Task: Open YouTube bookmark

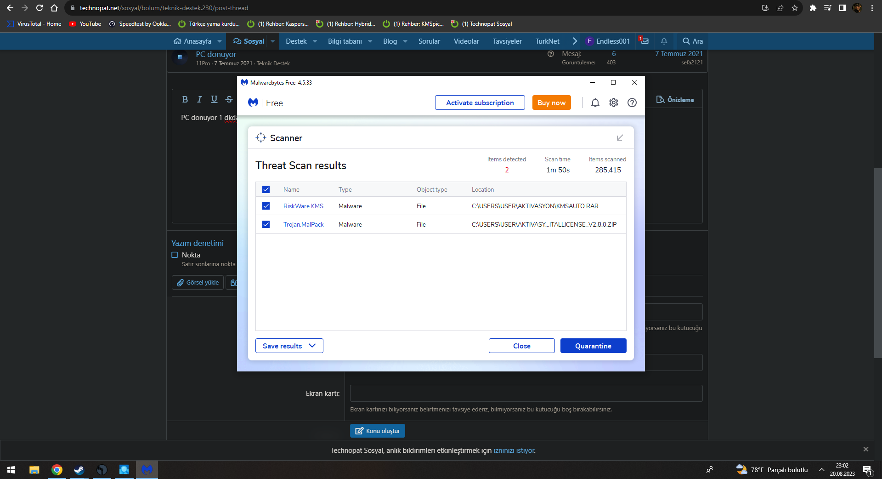Action: [85, 24]
